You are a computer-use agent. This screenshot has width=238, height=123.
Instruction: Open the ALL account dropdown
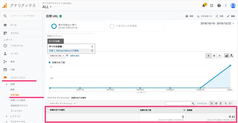[x=47, y=7]
